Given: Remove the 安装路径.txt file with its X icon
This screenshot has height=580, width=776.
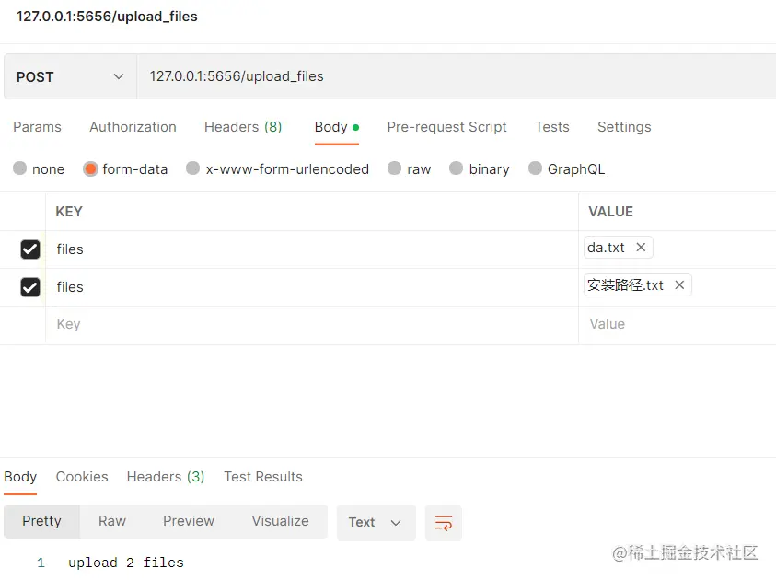Looking at the screenshot, I should 679,285.
